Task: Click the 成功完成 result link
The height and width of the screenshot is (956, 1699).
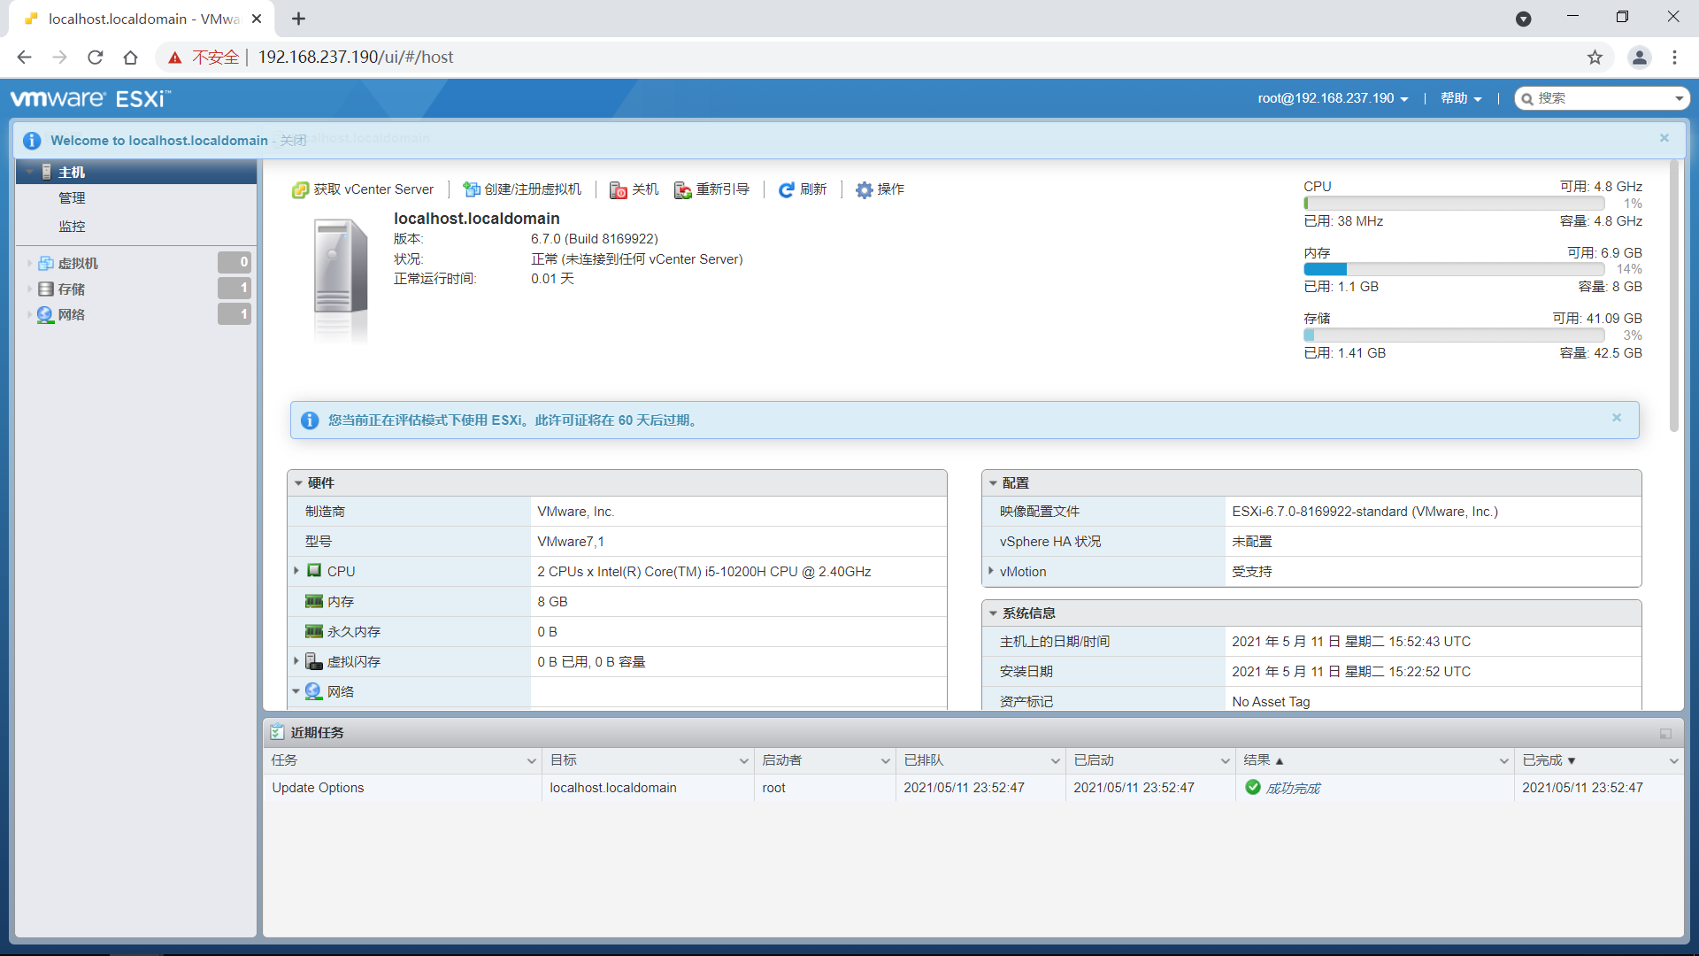Action: 1293,788
